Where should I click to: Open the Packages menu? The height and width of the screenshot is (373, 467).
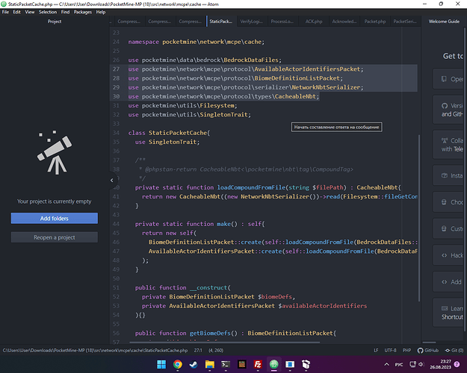[83, 13]
